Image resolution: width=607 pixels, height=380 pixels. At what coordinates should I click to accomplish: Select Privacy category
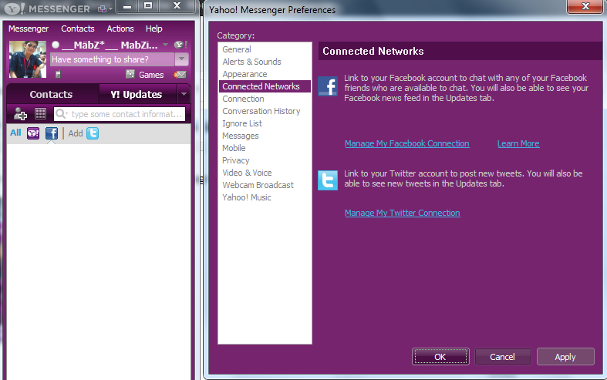(x=265, y=160)
